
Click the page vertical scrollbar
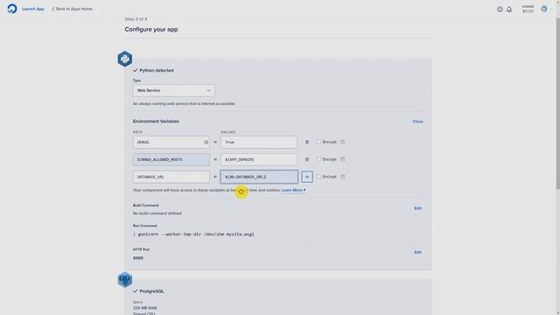pyautogui.click(x=558, y=103)
